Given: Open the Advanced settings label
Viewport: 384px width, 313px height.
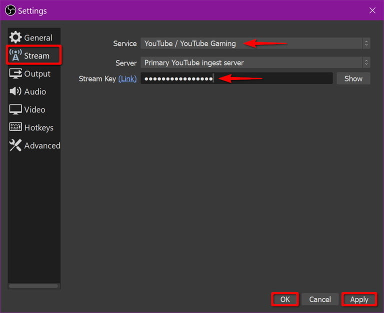Looking at the screenshot, I should coord(42,145).
